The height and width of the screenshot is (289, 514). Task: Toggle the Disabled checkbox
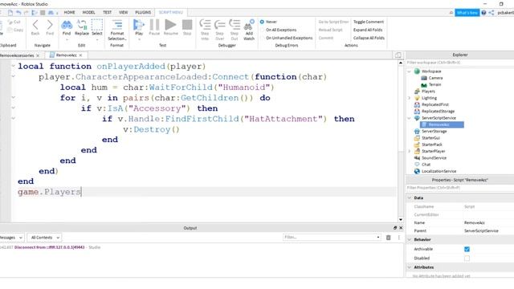467,258
